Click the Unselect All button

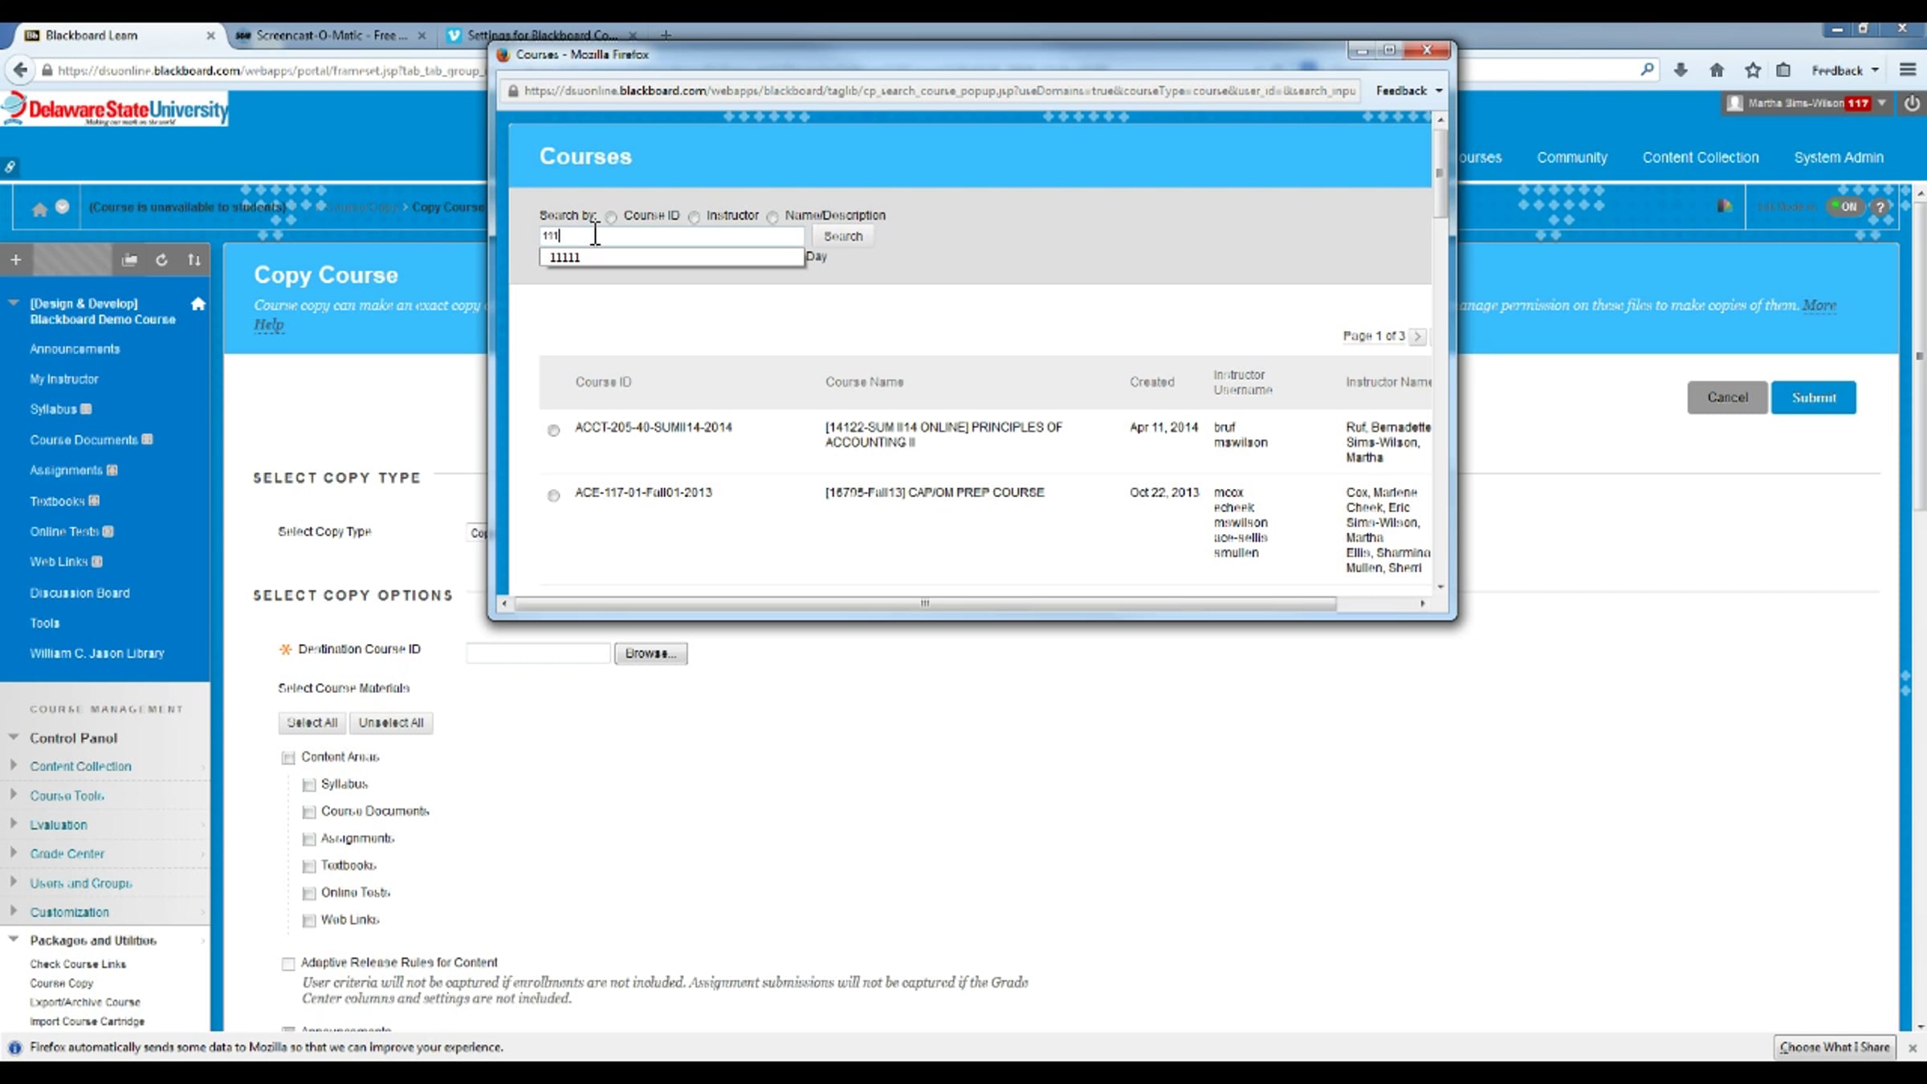click(391, 723)
